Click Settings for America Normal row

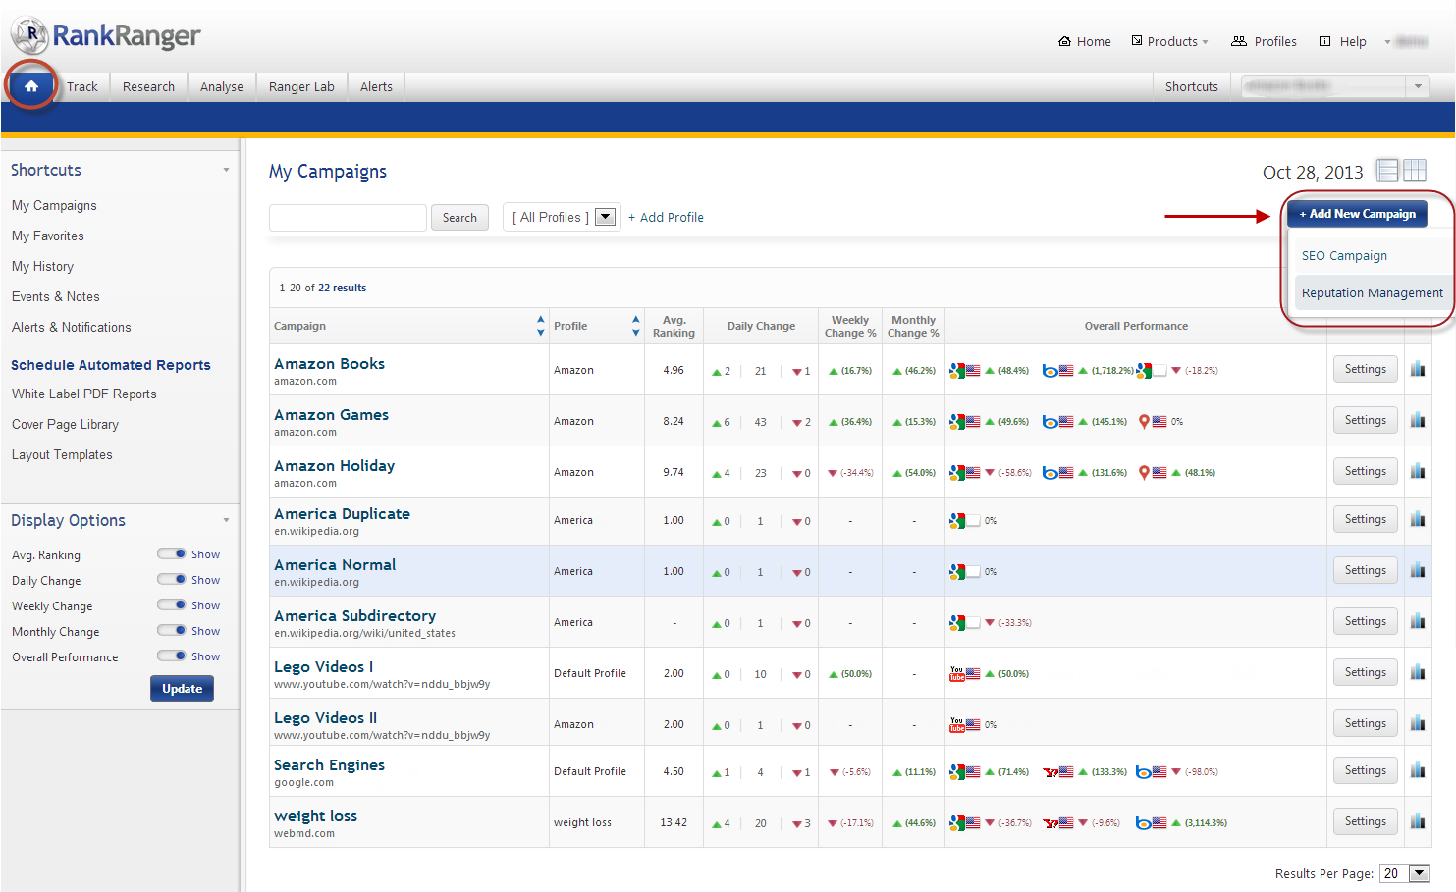click(x=1365, y=570)
